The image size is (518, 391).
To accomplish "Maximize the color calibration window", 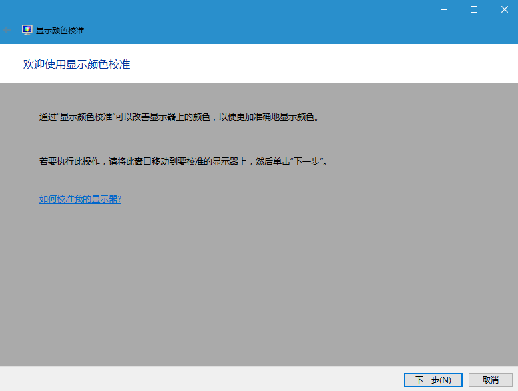I will pos(473,9).
